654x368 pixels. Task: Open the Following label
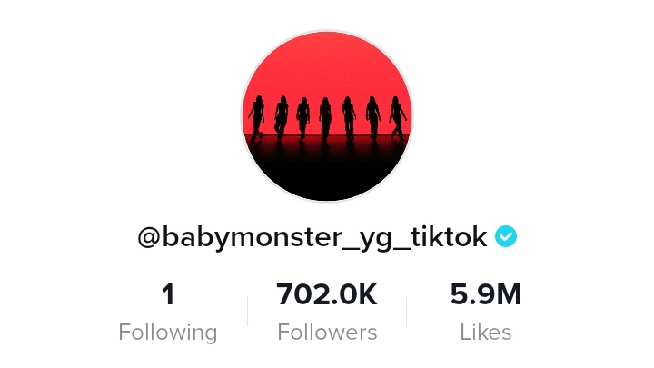tap(168, 333)
